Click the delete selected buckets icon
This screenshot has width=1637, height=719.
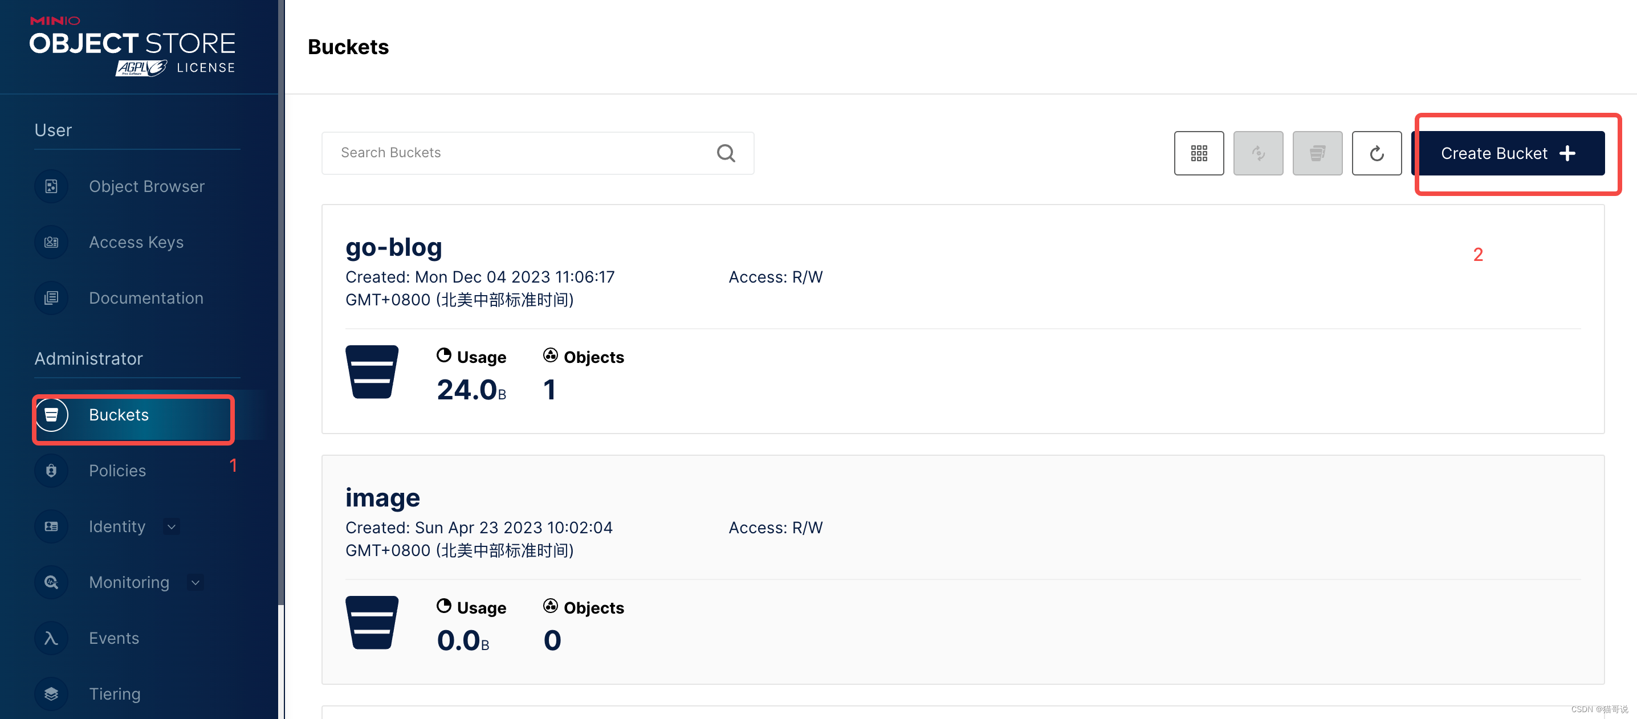pyautogui.click(x=1317, y=153)
